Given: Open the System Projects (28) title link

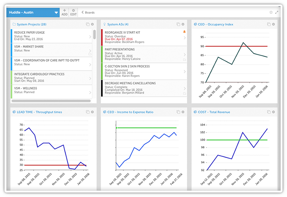Looking at the screenshot, I should (x=31, y=24).
